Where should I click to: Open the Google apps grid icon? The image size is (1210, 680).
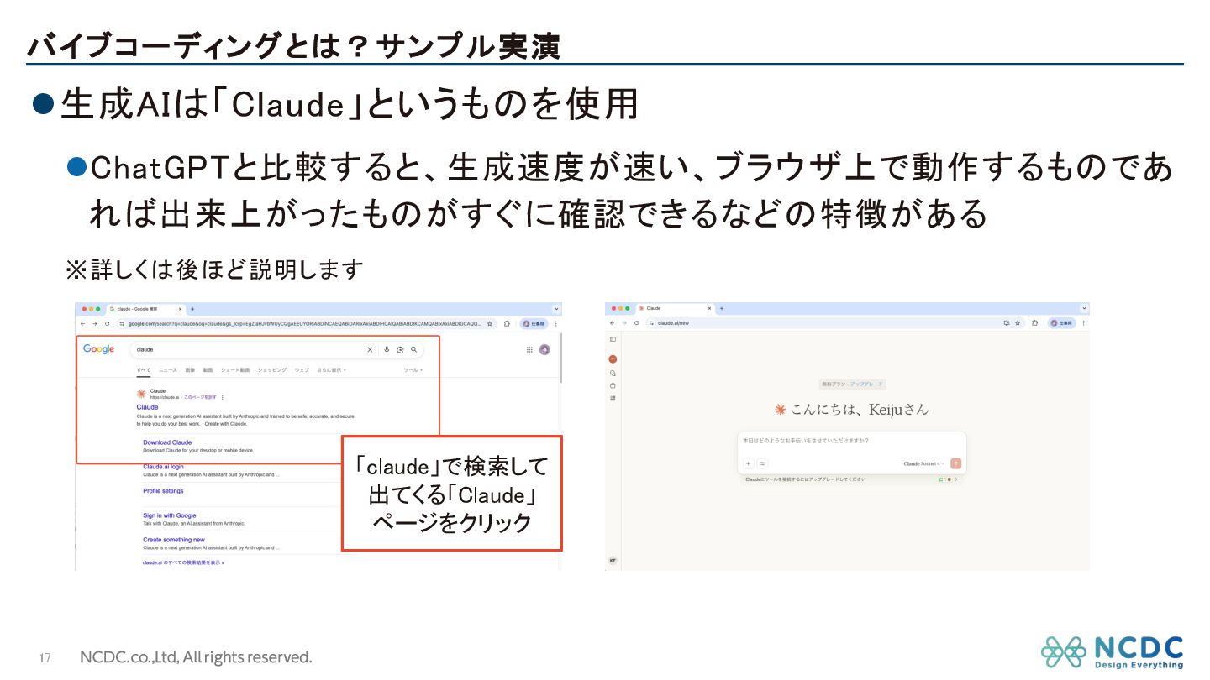point(529,349)
